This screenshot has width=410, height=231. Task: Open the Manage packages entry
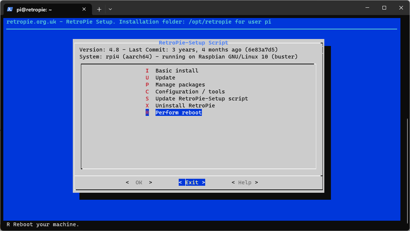tap(180, 85)
